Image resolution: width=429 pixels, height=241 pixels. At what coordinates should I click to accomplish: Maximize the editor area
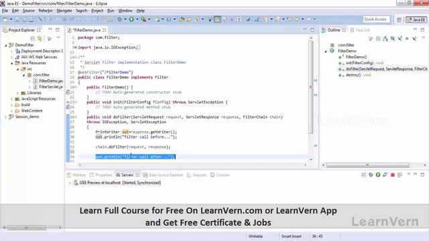point(312,29)
